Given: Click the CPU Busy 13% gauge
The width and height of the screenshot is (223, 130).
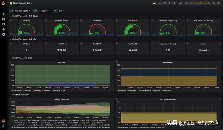Looking at the screenshot, I should tap(26, 29).
